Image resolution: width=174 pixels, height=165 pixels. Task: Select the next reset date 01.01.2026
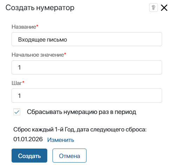(28, 139)
